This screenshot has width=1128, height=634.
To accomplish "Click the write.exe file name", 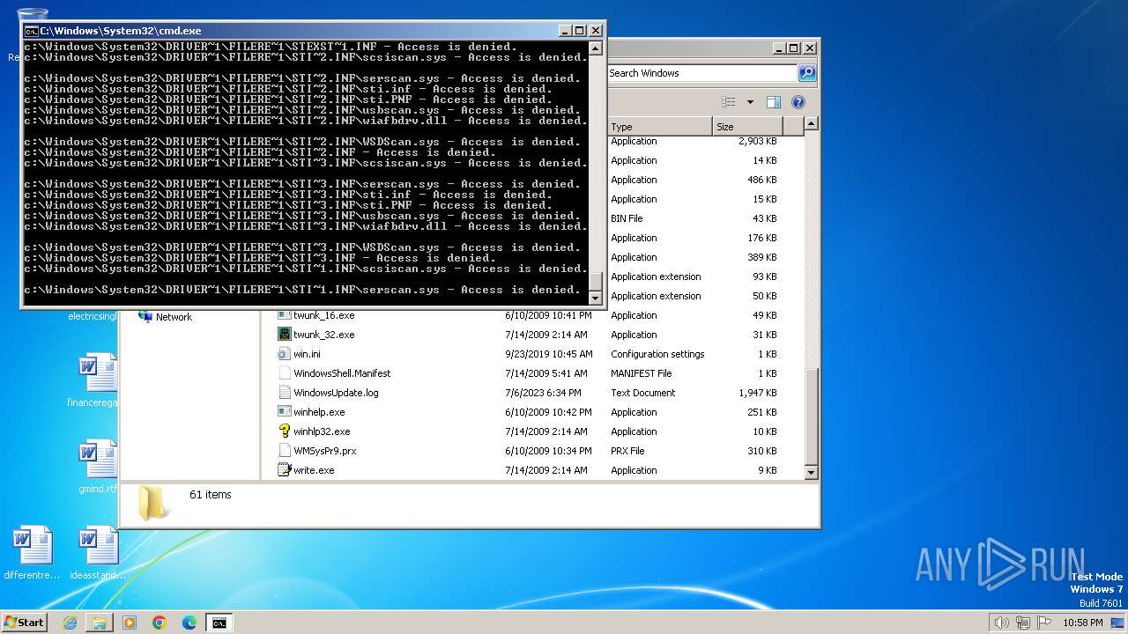I will (314, 470).
